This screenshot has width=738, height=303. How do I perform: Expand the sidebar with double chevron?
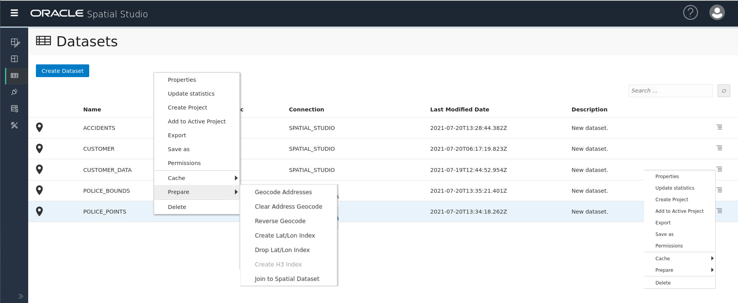[21, 296]
